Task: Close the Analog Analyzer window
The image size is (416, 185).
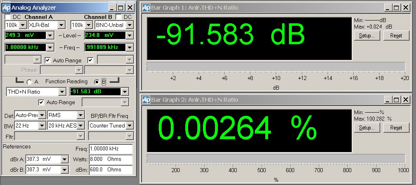Action: point(130,8)
